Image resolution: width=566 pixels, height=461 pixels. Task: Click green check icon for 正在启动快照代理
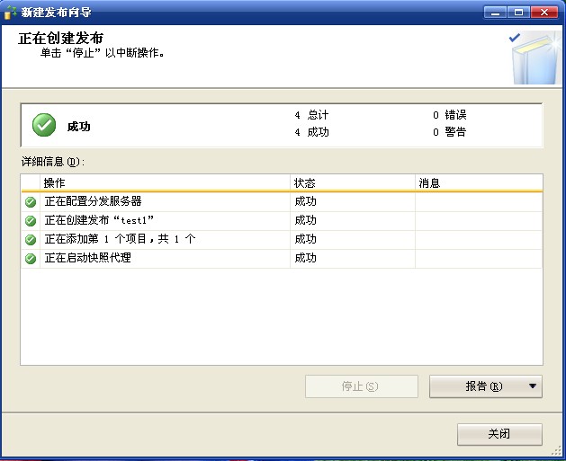coord(31,259)
